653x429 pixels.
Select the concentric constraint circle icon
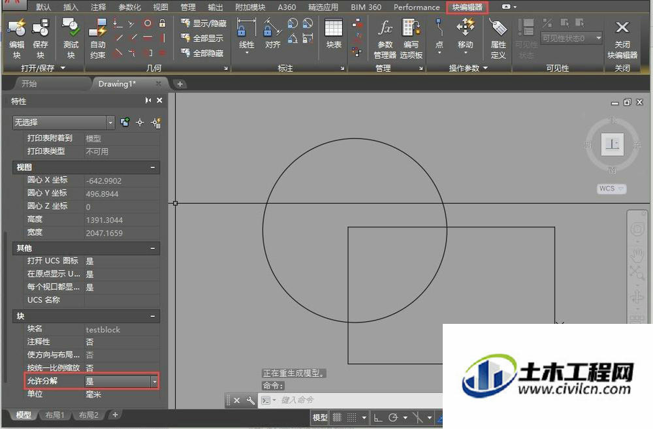[148, 24]
